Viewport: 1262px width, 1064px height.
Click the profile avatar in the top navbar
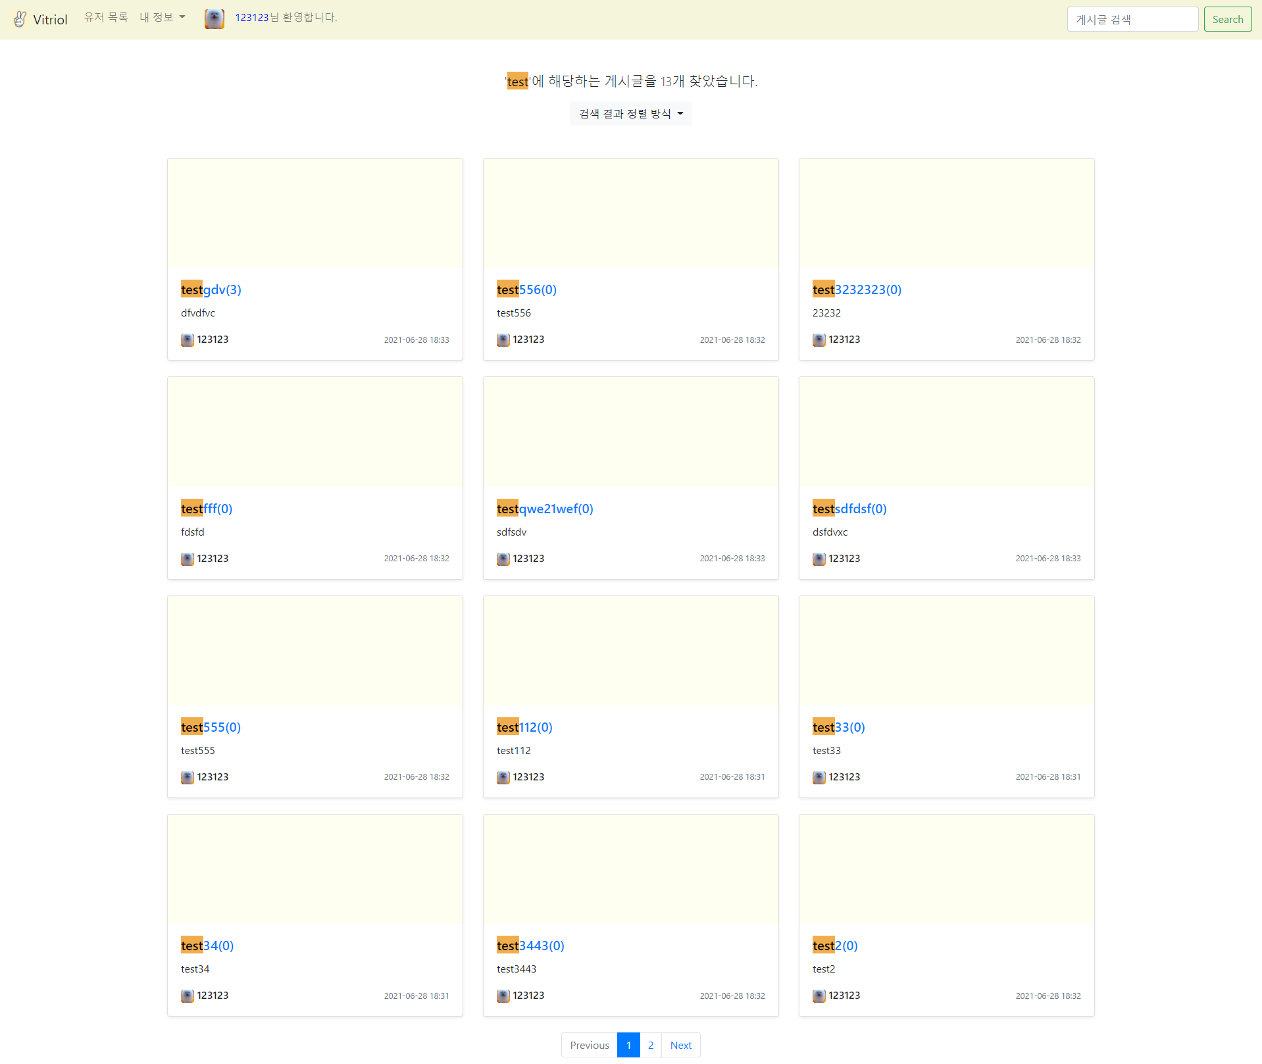click(214, 18)
